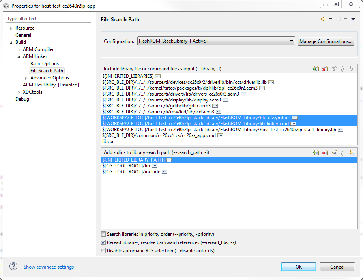Viewport: 363px width, 280px height.
Task: Open ellipsis next to host_test_cc2640r2lp_stack_library.lib
Action: click(340, 130)
